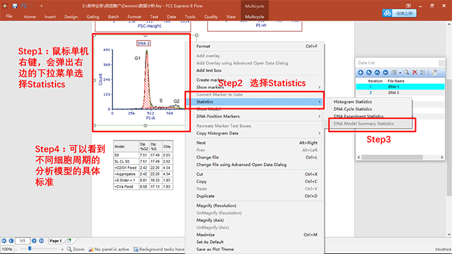Expand the Statistics submenu arrow
This screenshot has height=254, width=452.
pyautogui.click(x=320, y=102)
